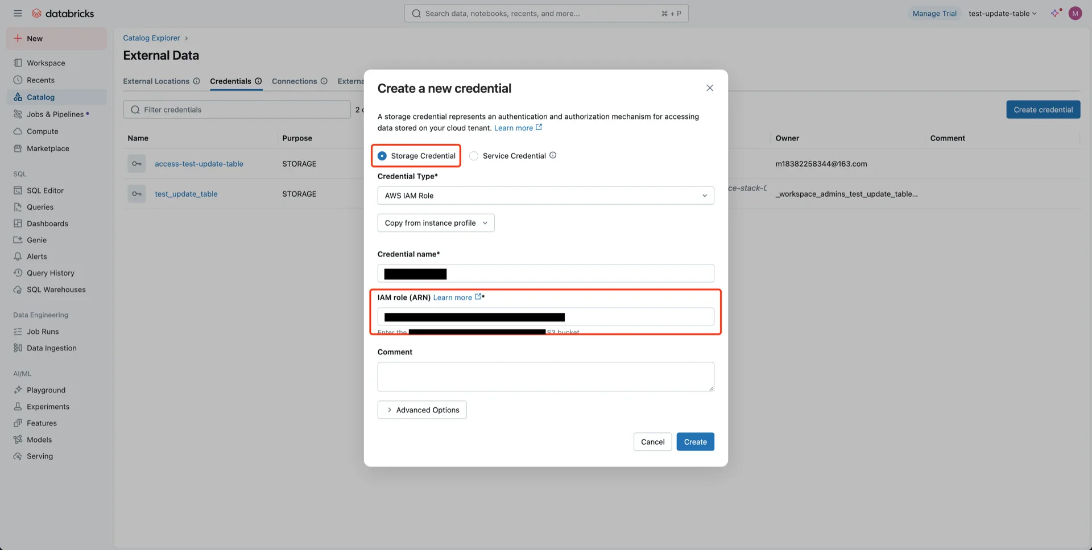Click the Service Credential info icon
The image size is (1092, 550).
pos(553,155)
